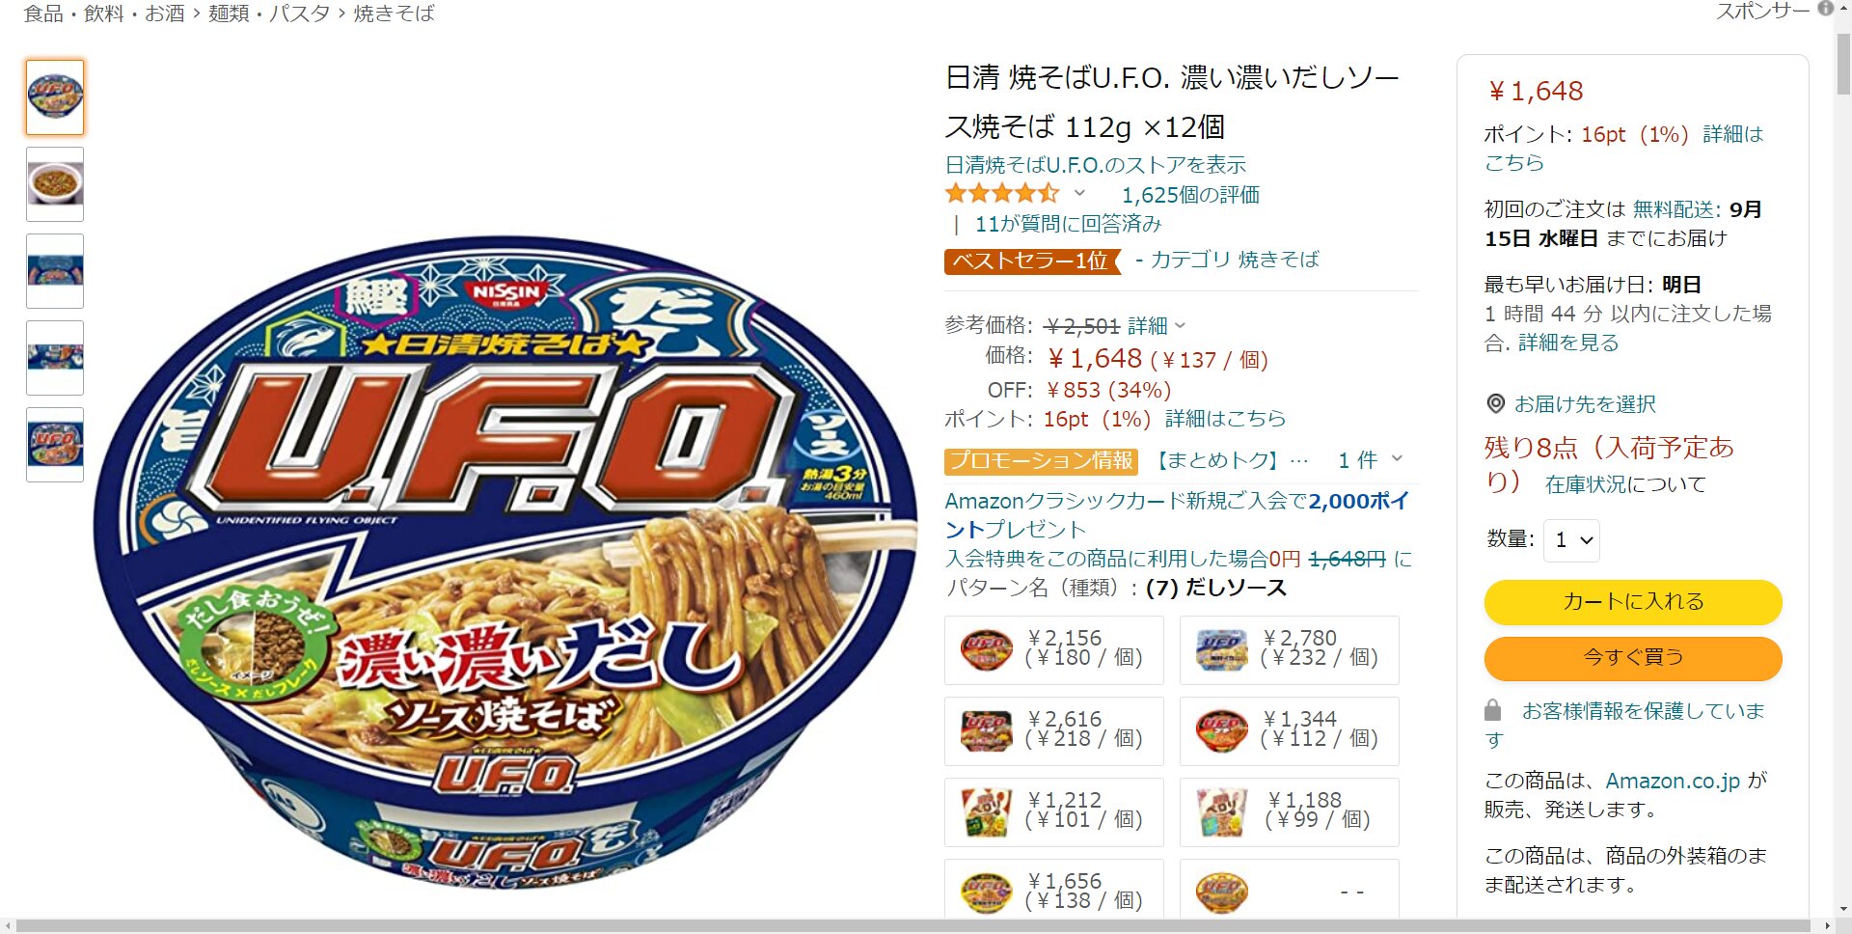This screenshot has width=1852, height=934.
Task: Select the third product thumbnail image
Action: (x=55, y=271)
